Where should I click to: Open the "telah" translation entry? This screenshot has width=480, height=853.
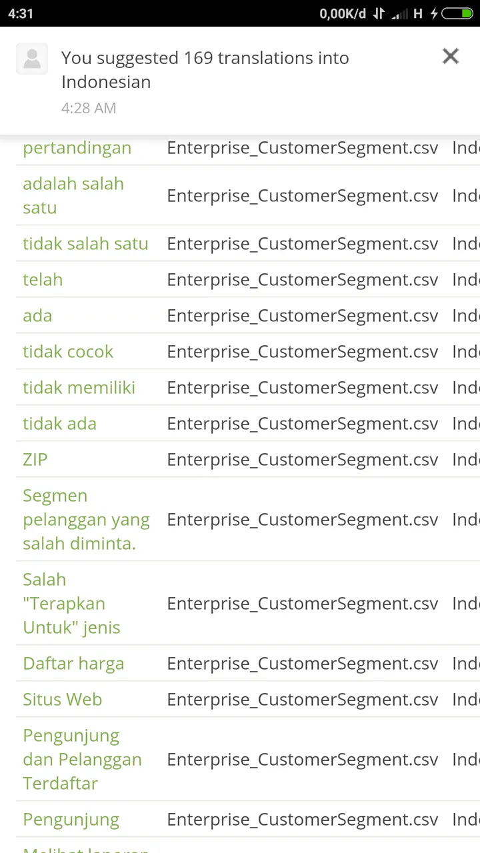tap(43, 280)
